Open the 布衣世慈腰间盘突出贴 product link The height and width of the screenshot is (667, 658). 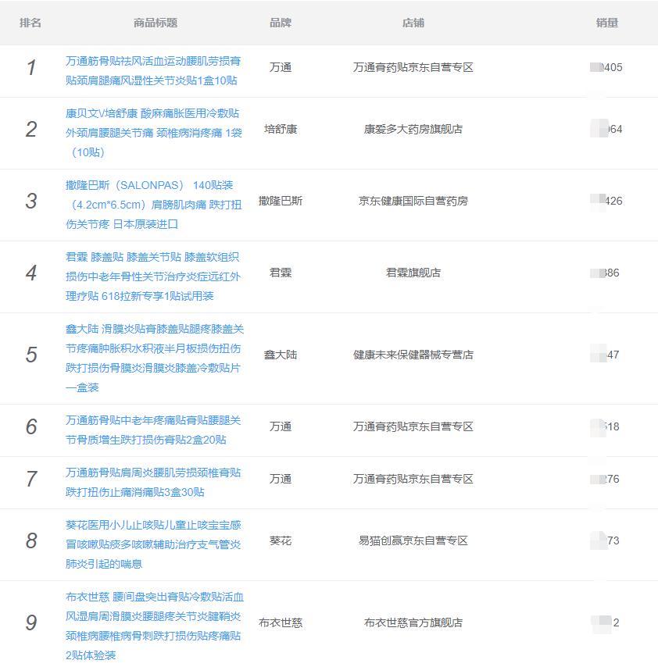pos(153,622)
